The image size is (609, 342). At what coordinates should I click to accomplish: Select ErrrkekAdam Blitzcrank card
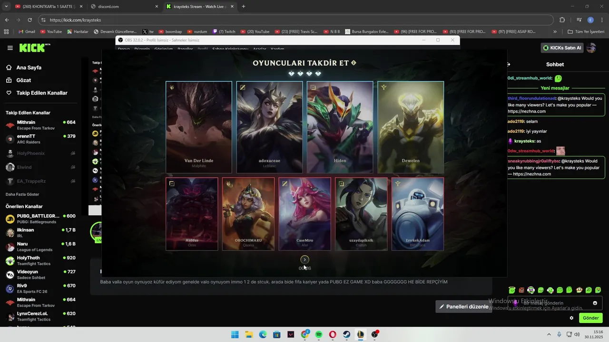pyautogui.click(x=418, y=214)
